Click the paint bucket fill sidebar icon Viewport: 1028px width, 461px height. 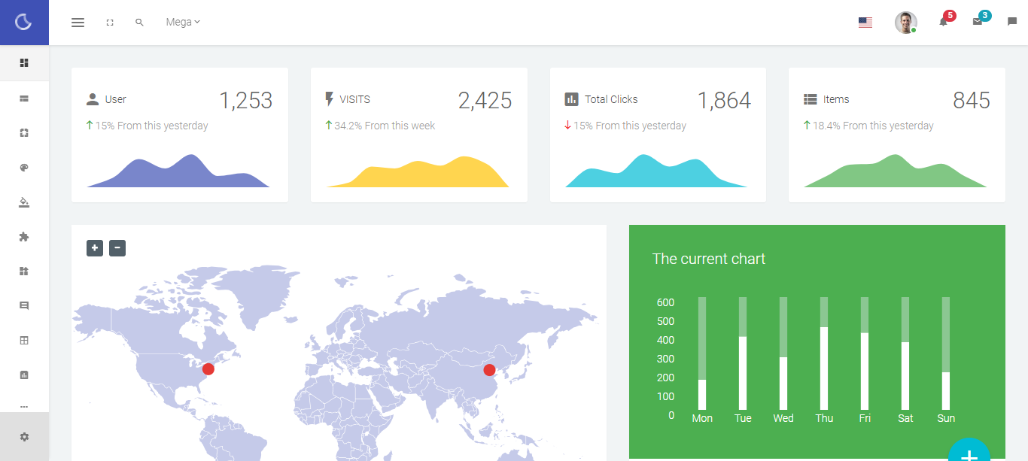pos(24,202)
